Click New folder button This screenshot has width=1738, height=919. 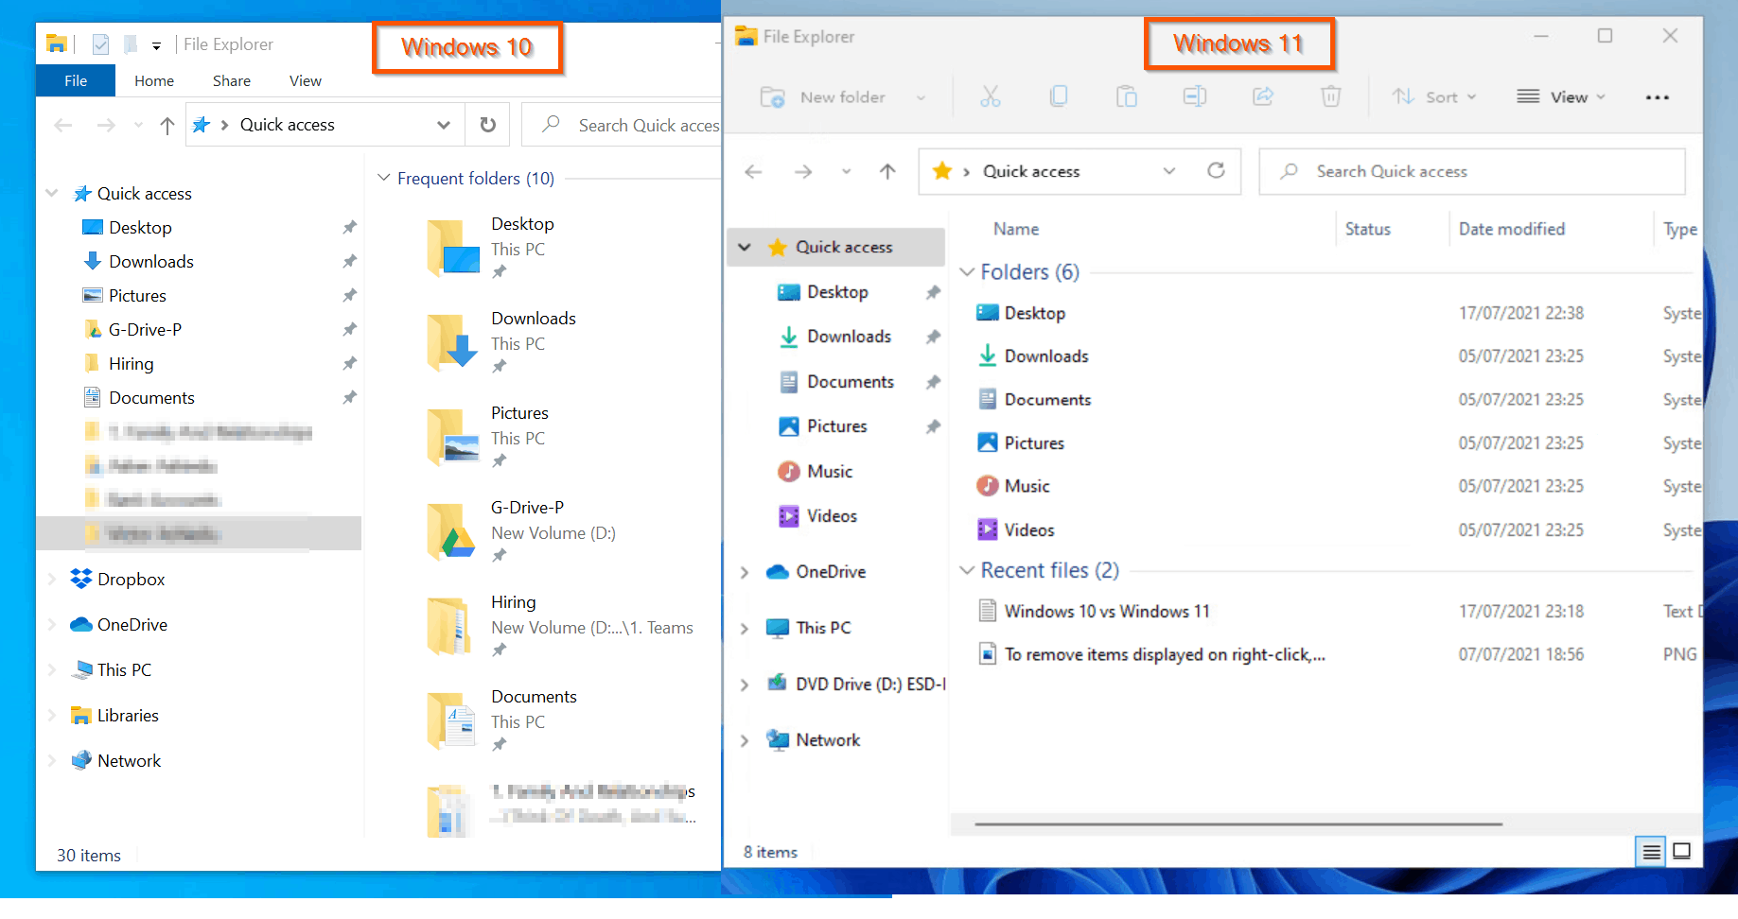pyautogui.click(x=824, y=96)
